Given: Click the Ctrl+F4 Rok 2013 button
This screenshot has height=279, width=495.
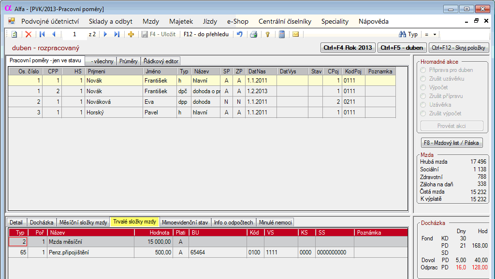Looking at the screenshot, I should (348, 48).
